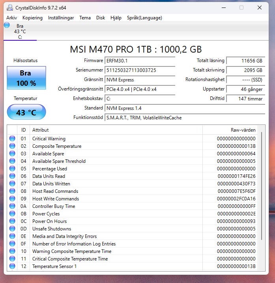Click the Bra 100 % health status button
This screenshot has height=283, width=275.
coord(26,78)
